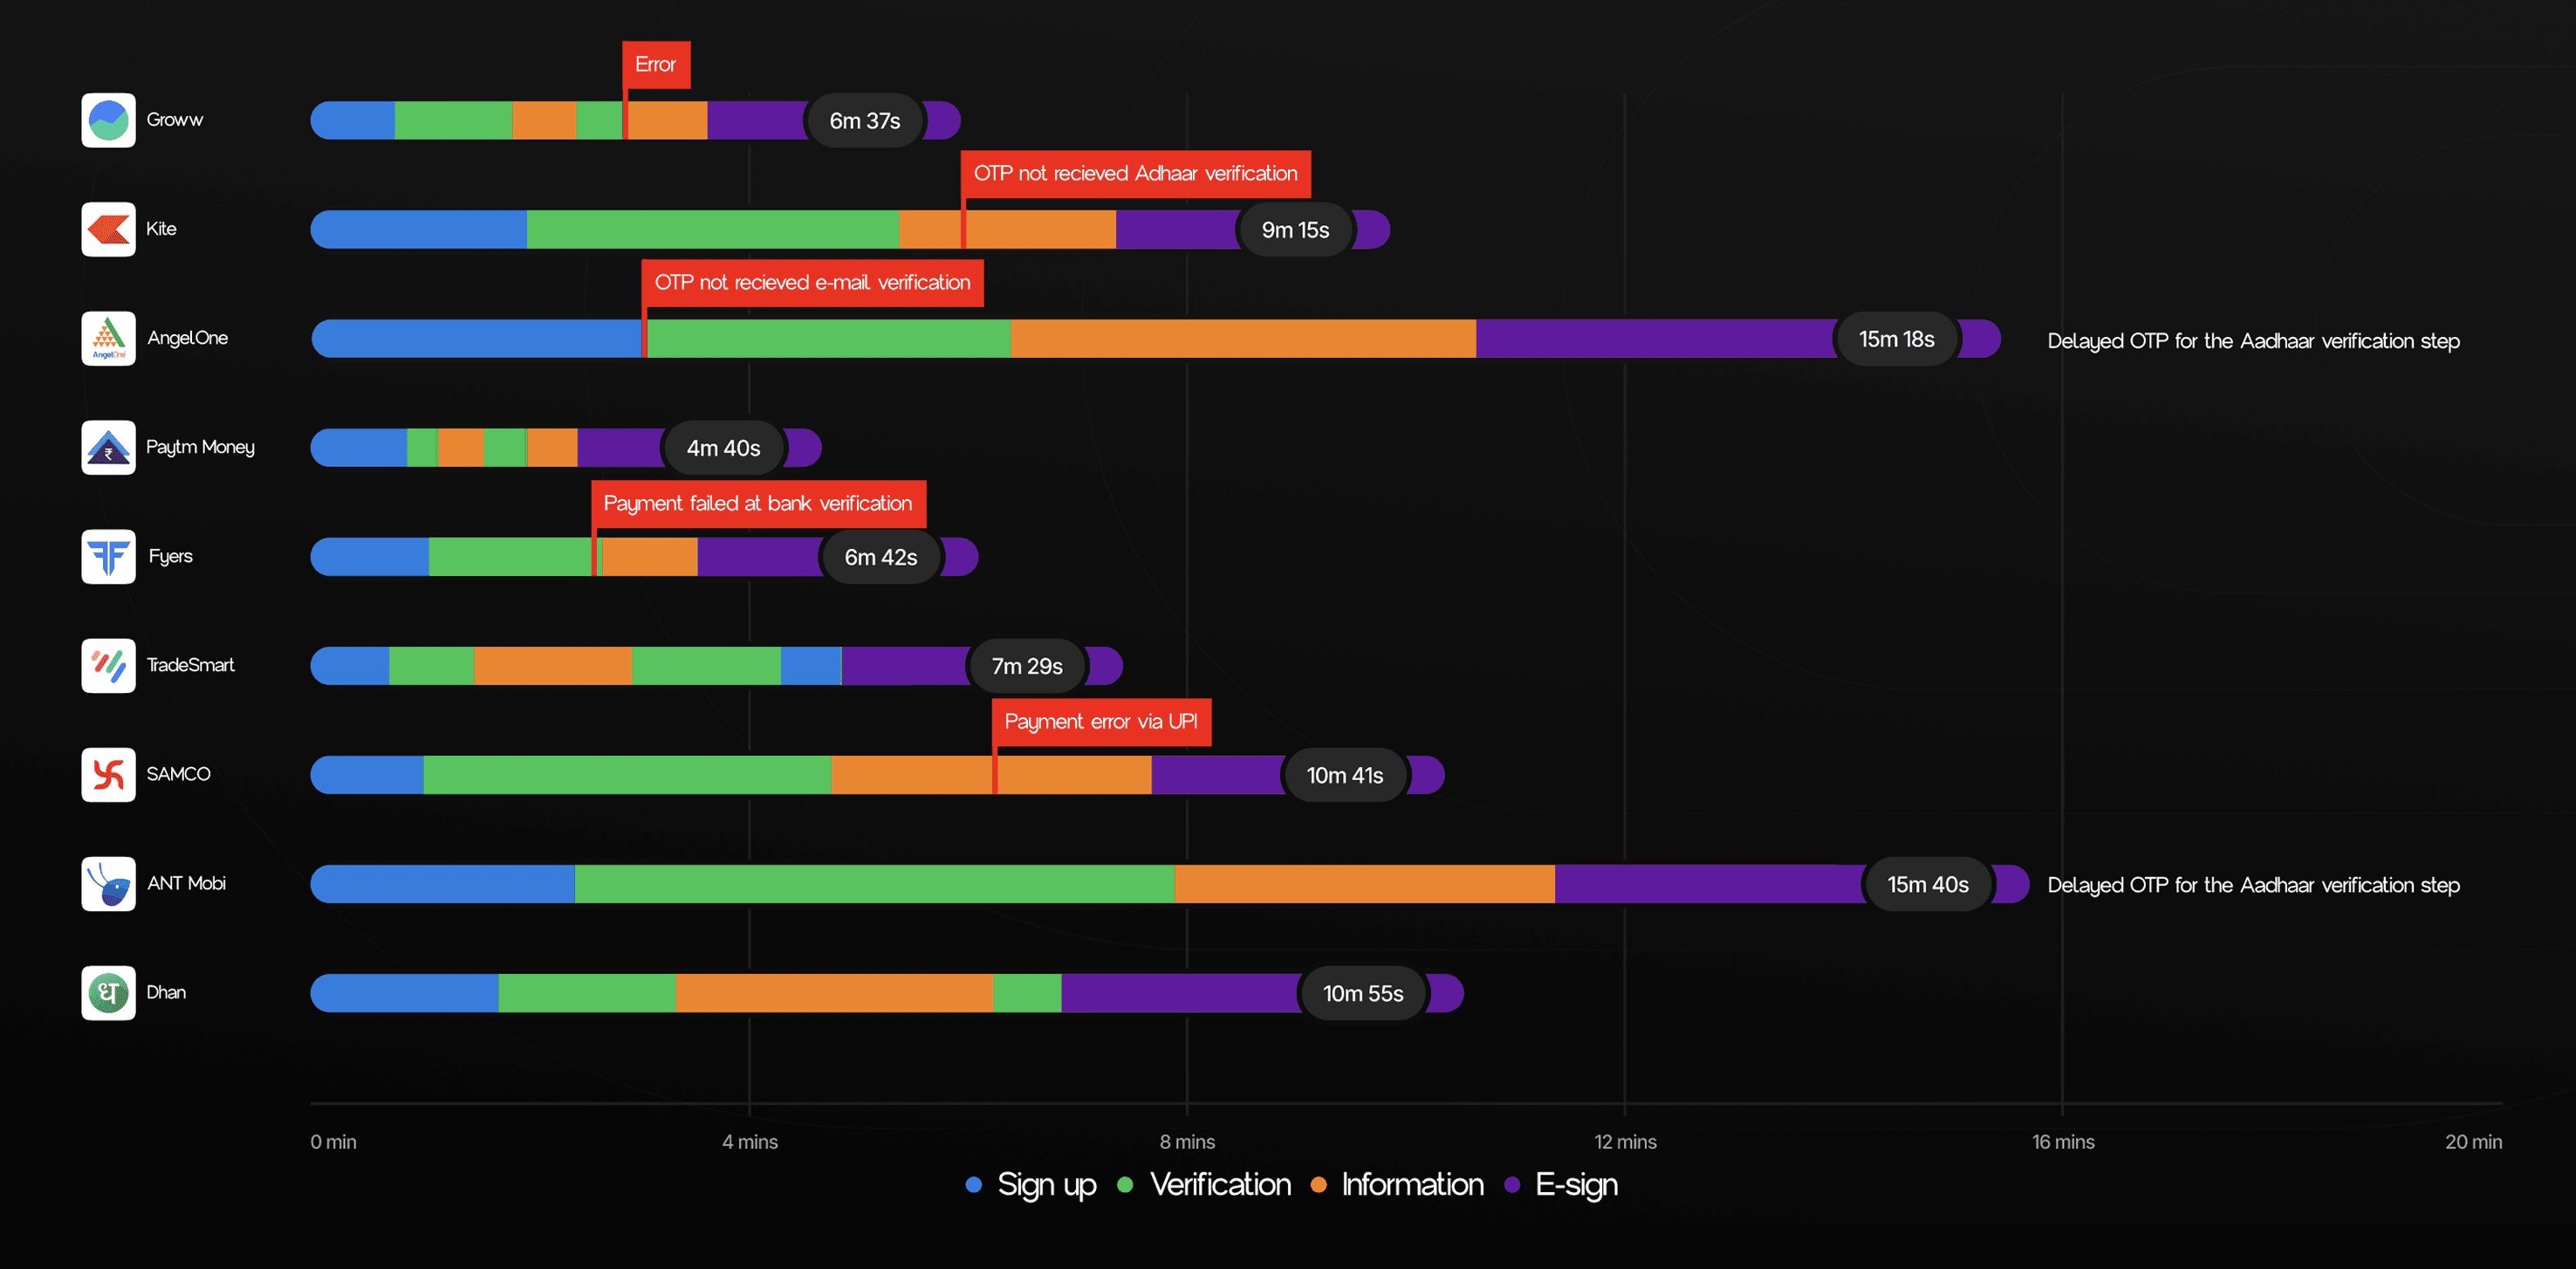Click AngelOne's green Verification bar segment
The image size is (2576, 1269).
829,338
